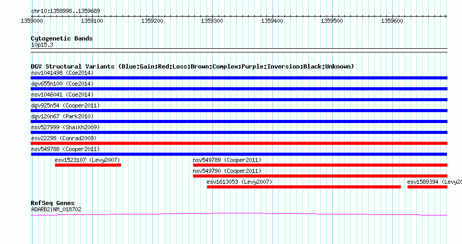This screenshot has width=462, height=244.
Task: Click the ruler's right arrowhead
Action: tap(446, 16)
